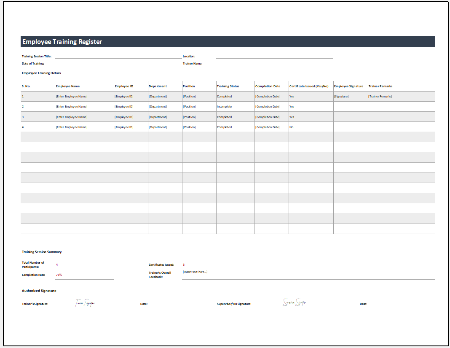Click the [Trainer Remarks] placeholder in row 1

point(380,96)
